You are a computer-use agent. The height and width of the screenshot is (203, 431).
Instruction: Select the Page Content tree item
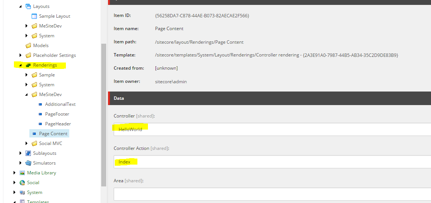pos(53,134)
